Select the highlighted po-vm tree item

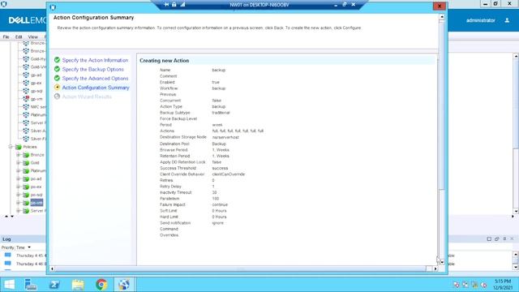click(x=36, y=203)
